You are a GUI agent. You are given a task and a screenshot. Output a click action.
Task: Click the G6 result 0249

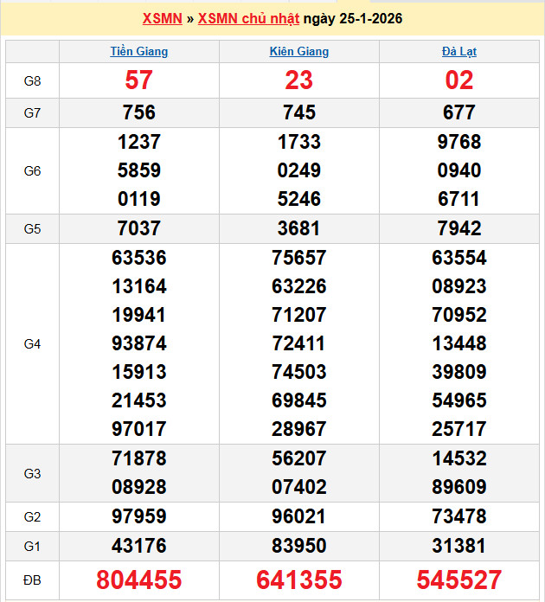coord(299,170)
